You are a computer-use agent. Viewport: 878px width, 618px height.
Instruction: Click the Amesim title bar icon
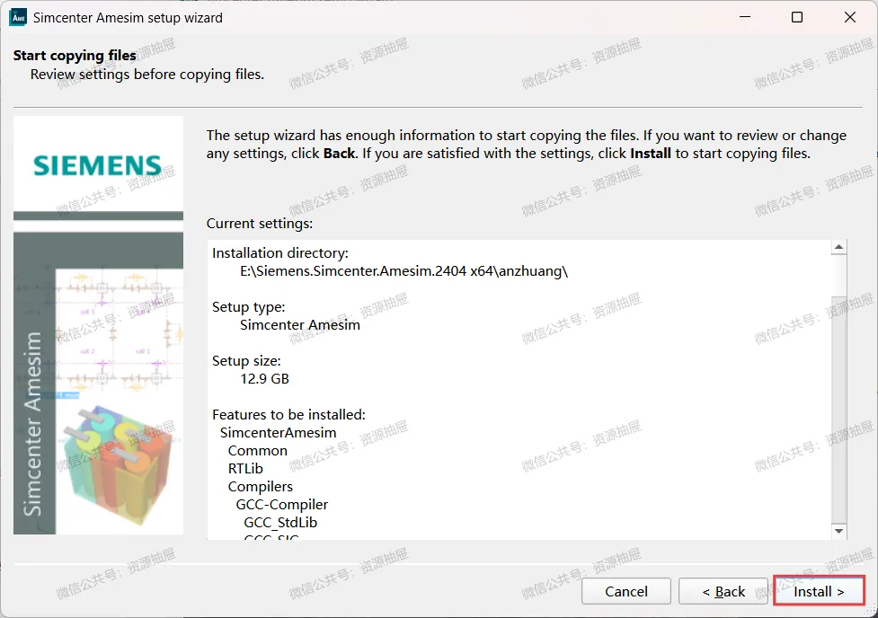[x=19, y=17]
